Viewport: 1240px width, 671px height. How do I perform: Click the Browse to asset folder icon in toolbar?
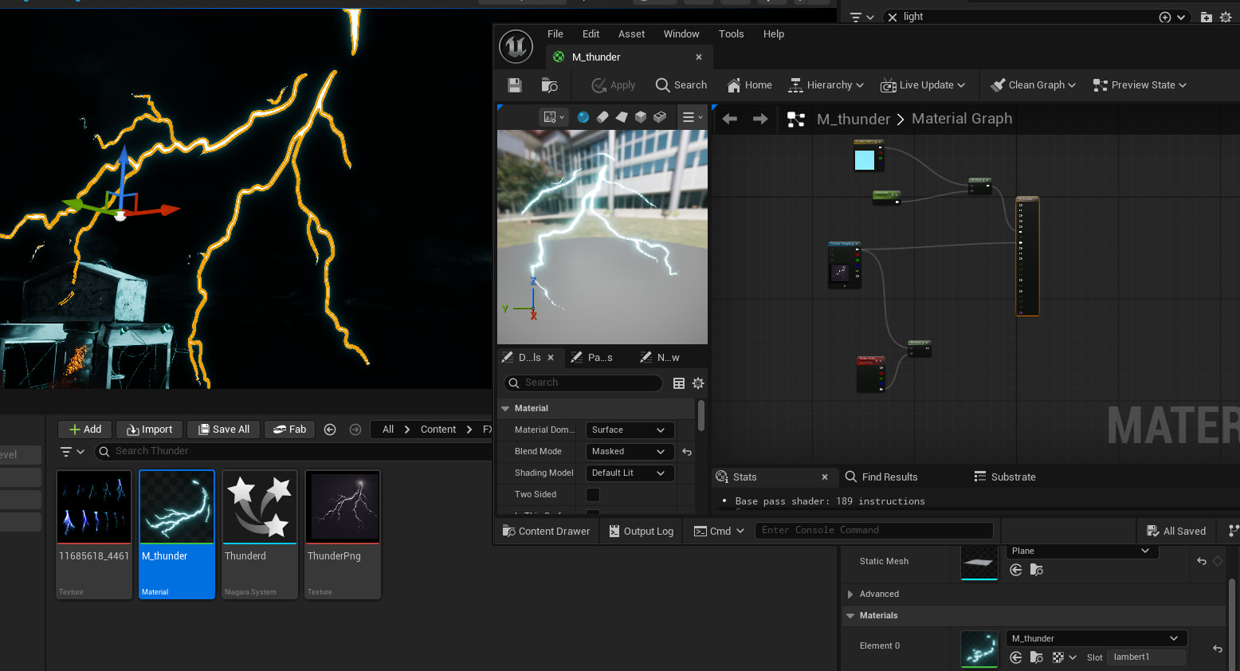549,85
